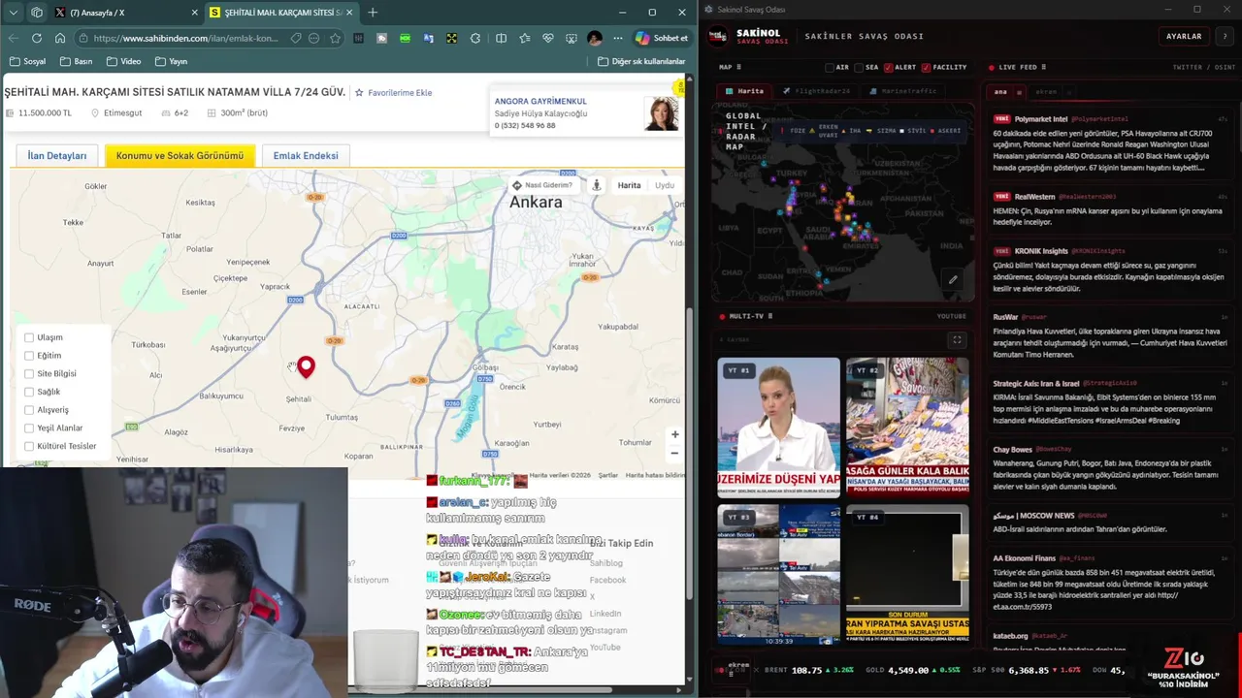Enable the Alışveriş map layer checkbox
Viewport: 1242px width, 698px height.
[x=29, y=410]
